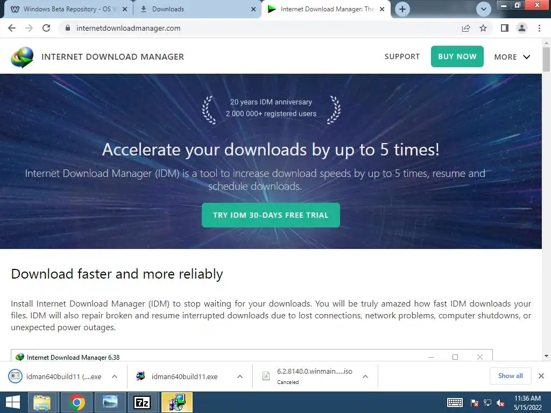Open Chrome side panel

505,28
